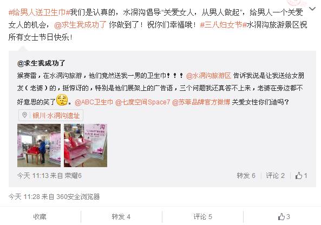This screenshot has height=225, width=321.
Task: Click the location pin icon
Action: pyautogui.click(x=24, y=115)
